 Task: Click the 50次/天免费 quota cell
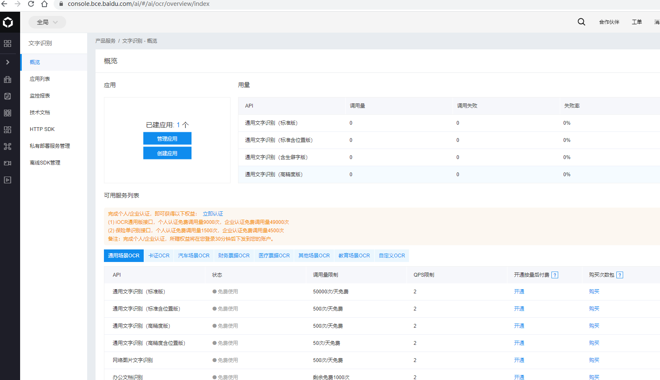(x=326, y=343)
